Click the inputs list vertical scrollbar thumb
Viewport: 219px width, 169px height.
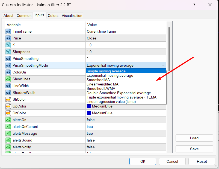coord(169,49)
